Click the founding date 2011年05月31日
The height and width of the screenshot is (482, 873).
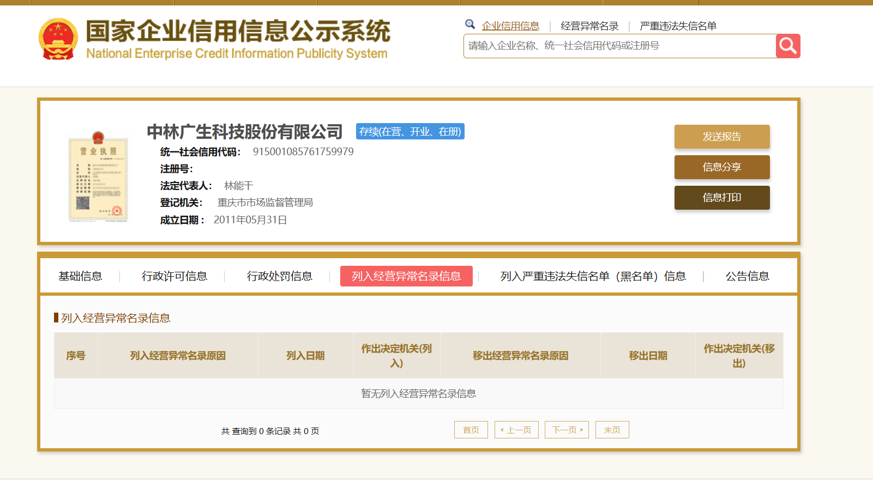click(x=250, y=220)
